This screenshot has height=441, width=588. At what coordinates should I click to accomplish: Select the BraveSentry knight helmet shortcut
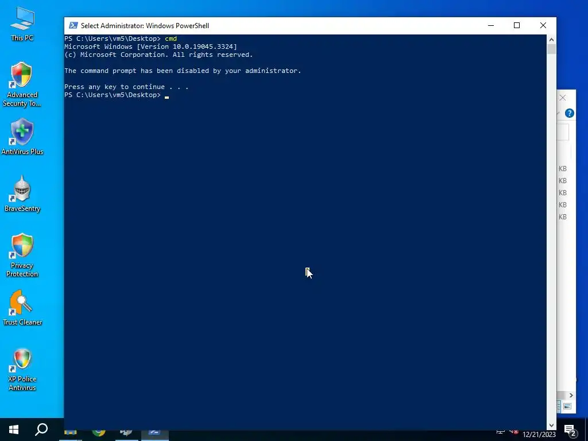tap(22, 194)
